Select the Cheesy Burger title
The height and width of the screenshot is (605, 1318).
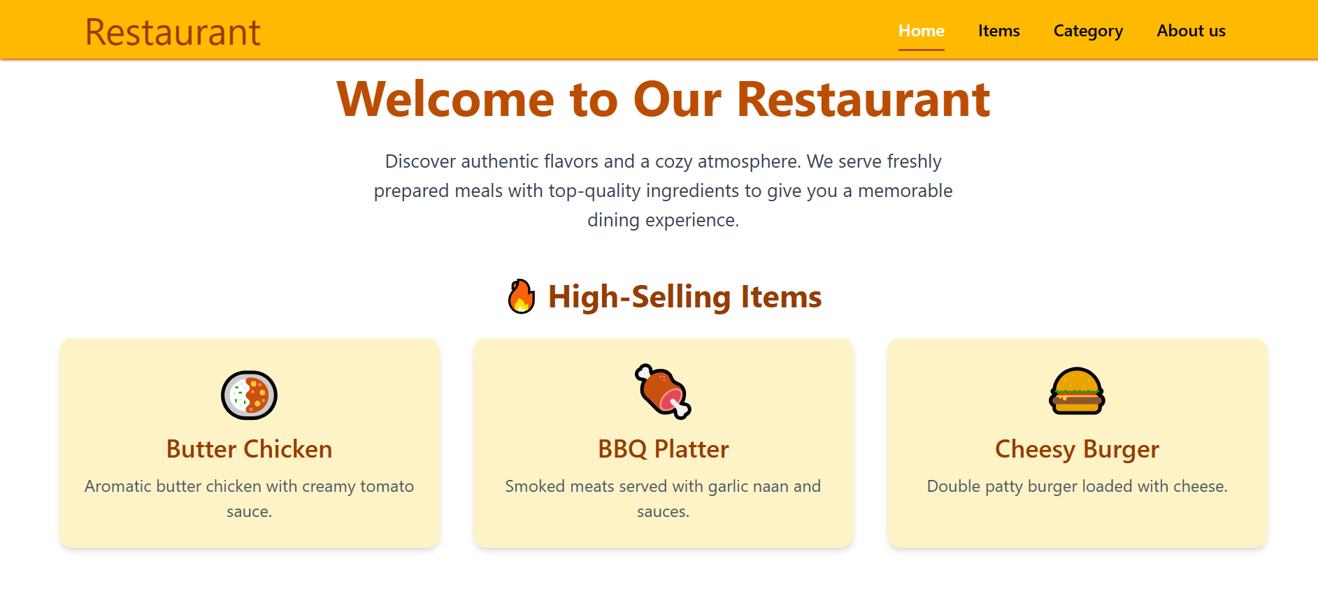pyautogui.click(x=1077, y=449)
